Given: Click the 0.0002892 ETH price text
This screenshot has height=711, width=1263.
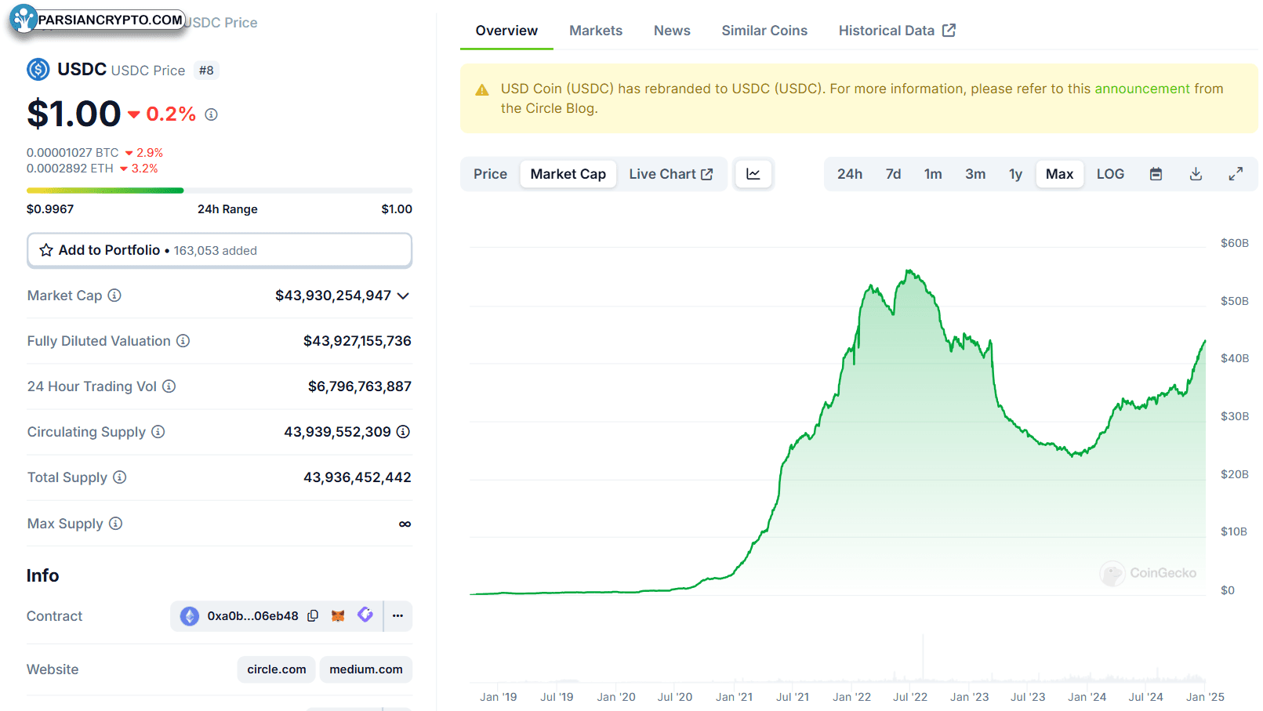Looking at the screenshot, I should [70, 169].
